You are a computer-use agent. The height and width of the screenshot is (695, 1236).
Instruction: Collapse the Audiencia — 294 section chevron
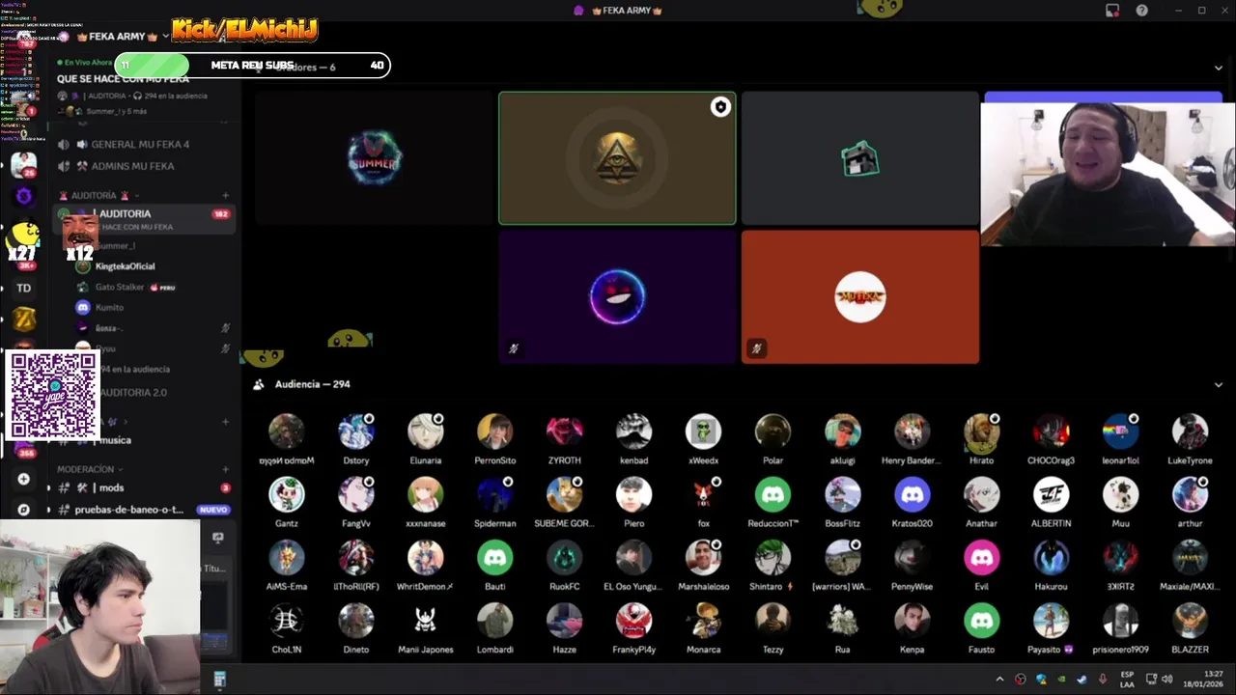click(1219, 384)
